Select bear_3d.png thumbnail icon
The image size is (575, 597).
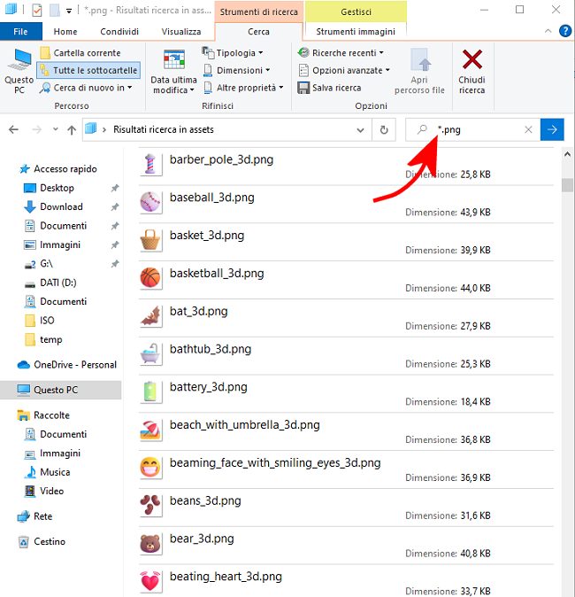point(150,543)
